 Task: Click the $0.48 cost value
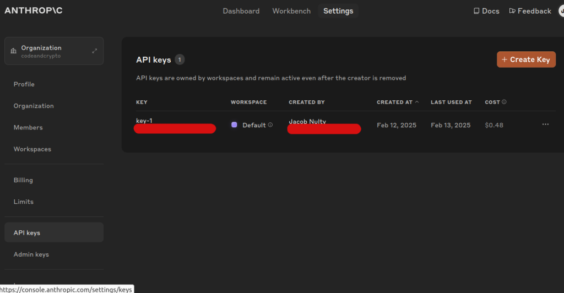494,125
